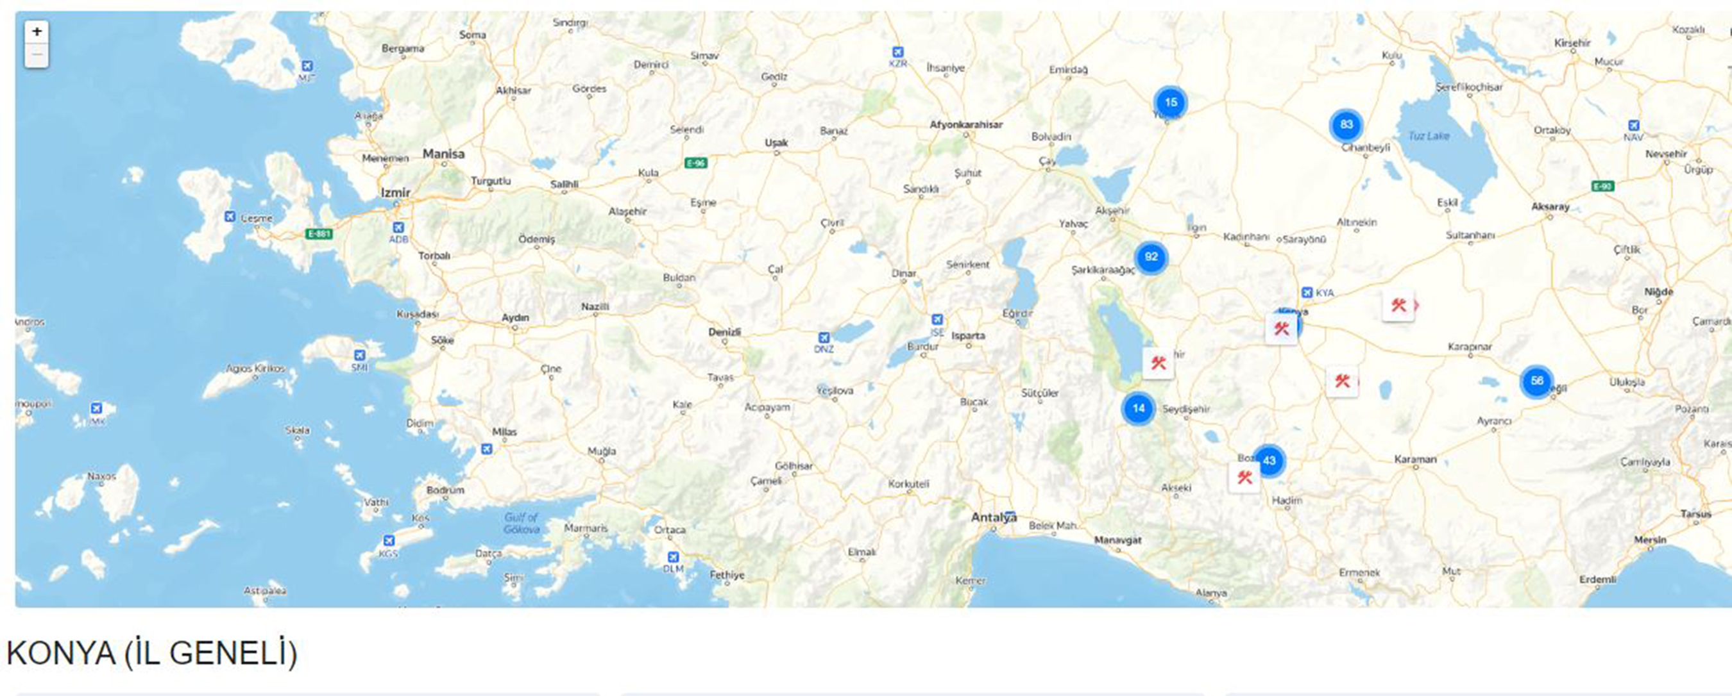Select the ISE airport icon near Isparta
The height and width of the screenshot is (696, 1732).
937,320
